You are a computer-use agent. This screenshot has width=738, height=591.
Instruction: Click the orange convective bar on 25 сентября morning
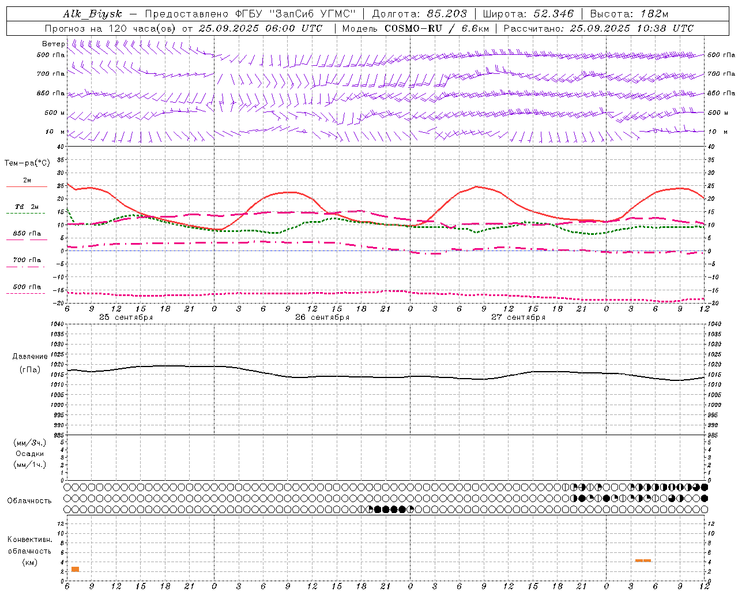point(75,570)
